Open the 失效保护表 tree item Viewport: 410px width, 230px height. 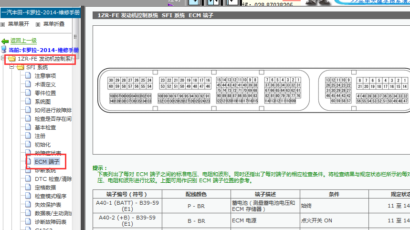(x=48, y=205)
